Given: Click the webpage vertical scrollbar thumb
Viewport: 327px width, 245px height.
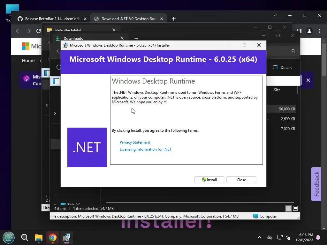Looking at the screenshot, I should tap(324, 59).
